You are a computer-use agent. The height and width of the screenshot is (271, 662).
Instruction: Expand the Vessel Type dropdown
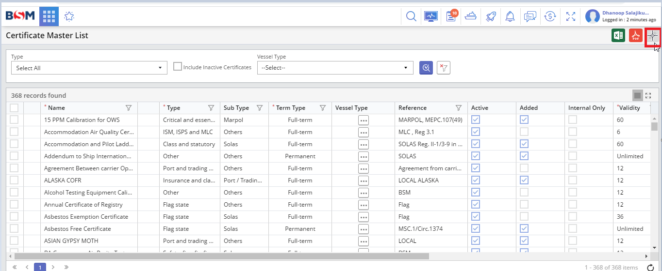pyautogui.click(x=335, y=68)
